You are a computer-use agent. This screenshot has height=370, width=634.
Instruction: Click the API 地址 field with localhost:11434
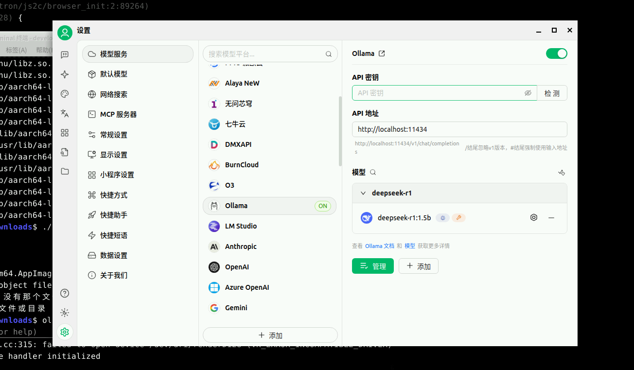pos(459,129)
